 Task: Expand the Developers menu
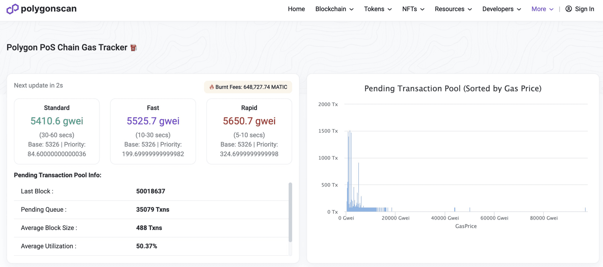point(501,9)
